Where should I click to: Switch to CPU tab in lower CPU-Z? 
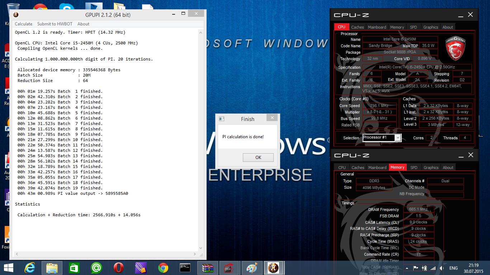342,168
